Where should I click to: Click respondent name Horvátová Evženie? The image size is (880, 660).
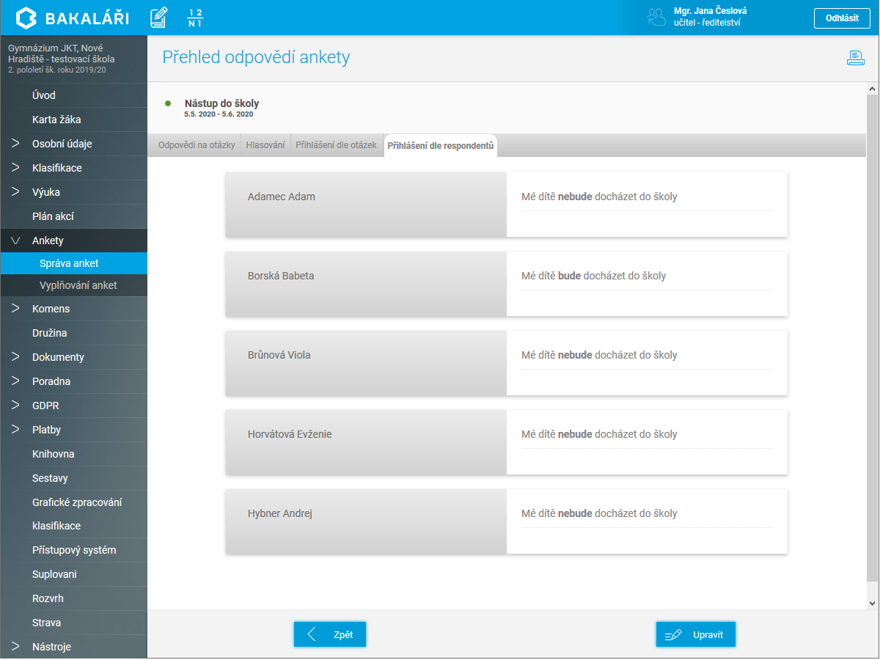(290, 434)
